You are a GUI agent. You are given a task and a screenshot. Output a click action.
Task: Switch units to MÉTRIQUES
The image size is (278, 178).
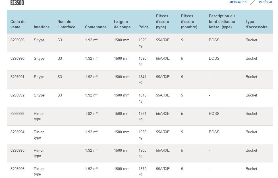pos(238,2)
